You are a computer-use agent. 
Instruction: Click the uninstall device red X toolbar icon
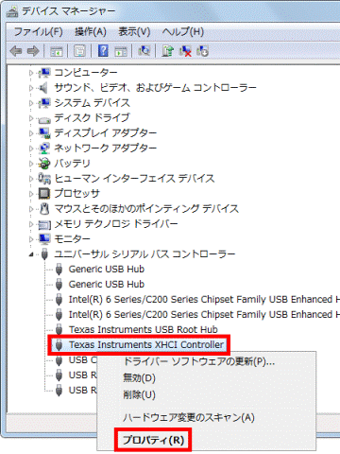tap(185, 51)
